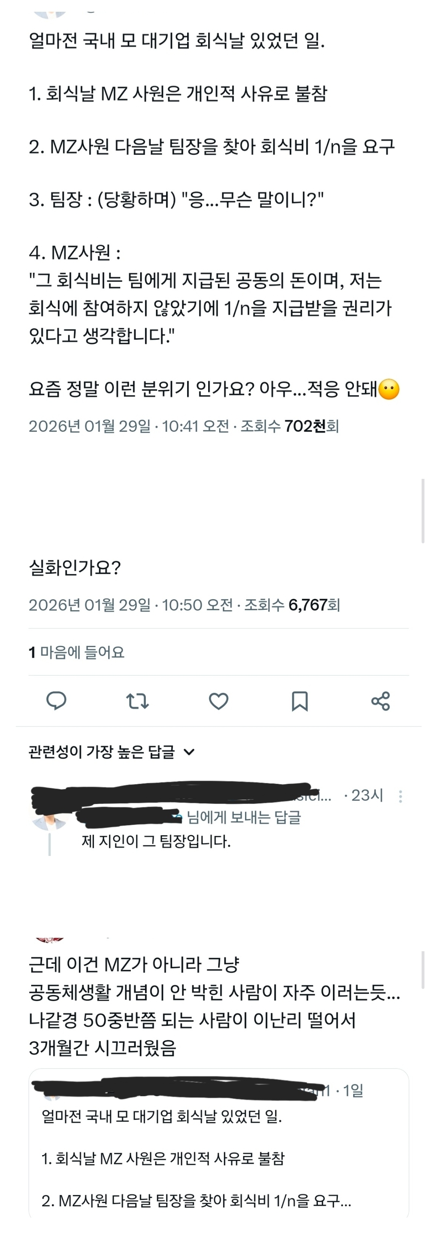Viewport: 437px width, 1246px height.
Task: Tap 조회수 702천회 view count
Action: (x=290, y=426)
